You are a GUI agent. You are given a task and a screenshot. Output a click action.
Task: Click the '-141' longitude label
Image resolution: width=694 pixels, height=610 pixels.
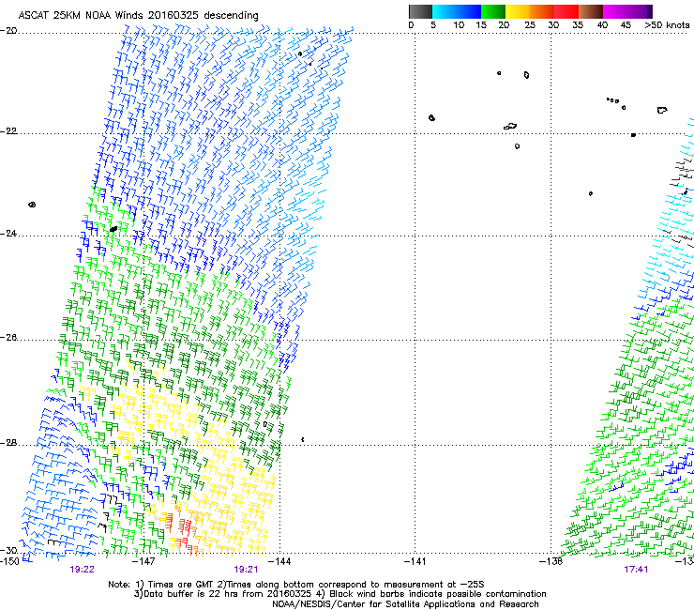(x=415, y=561)
